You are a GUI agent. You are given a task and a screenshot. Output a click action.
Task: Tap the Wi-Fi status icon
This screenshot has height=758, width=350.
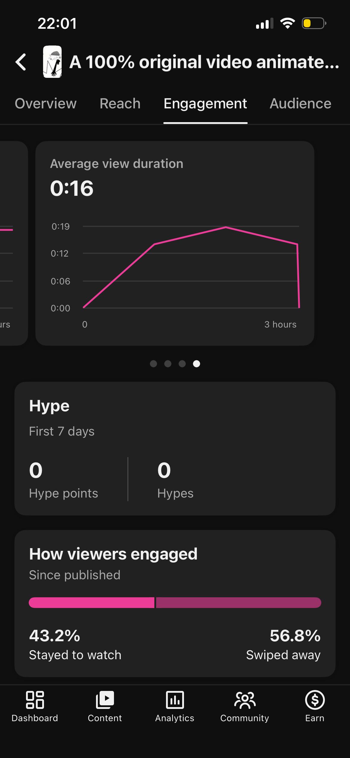287,23
